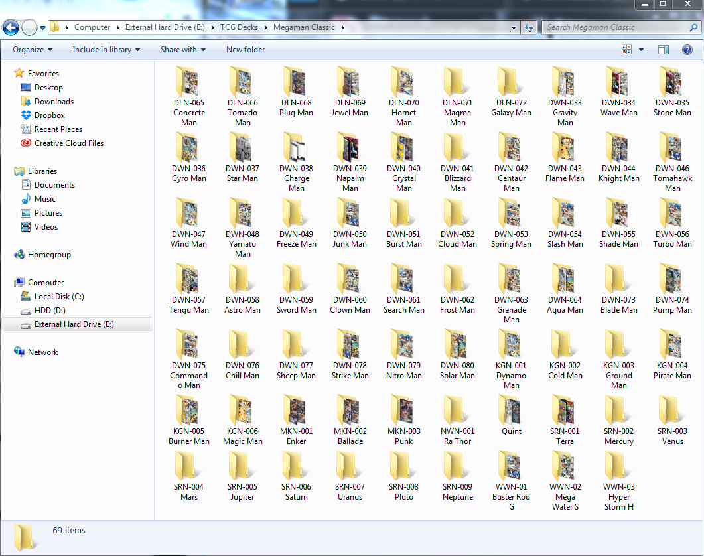This screenshot has height=556, width=704.
Task: Open the Organize menu
Action: [x=33, y=49]
